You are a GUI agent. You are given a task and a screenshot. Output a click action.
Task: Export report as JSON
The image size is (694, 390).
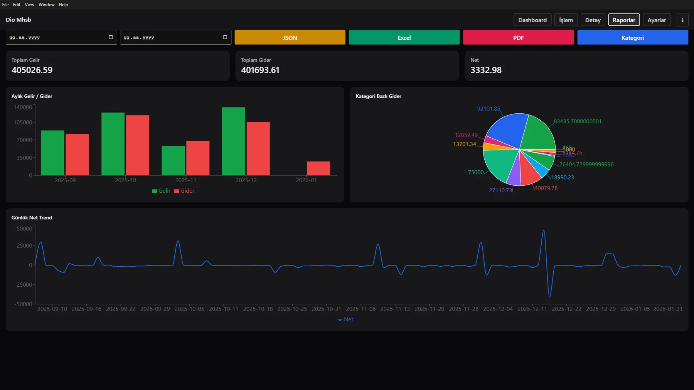pyautogui.click(x=290, y=37)
